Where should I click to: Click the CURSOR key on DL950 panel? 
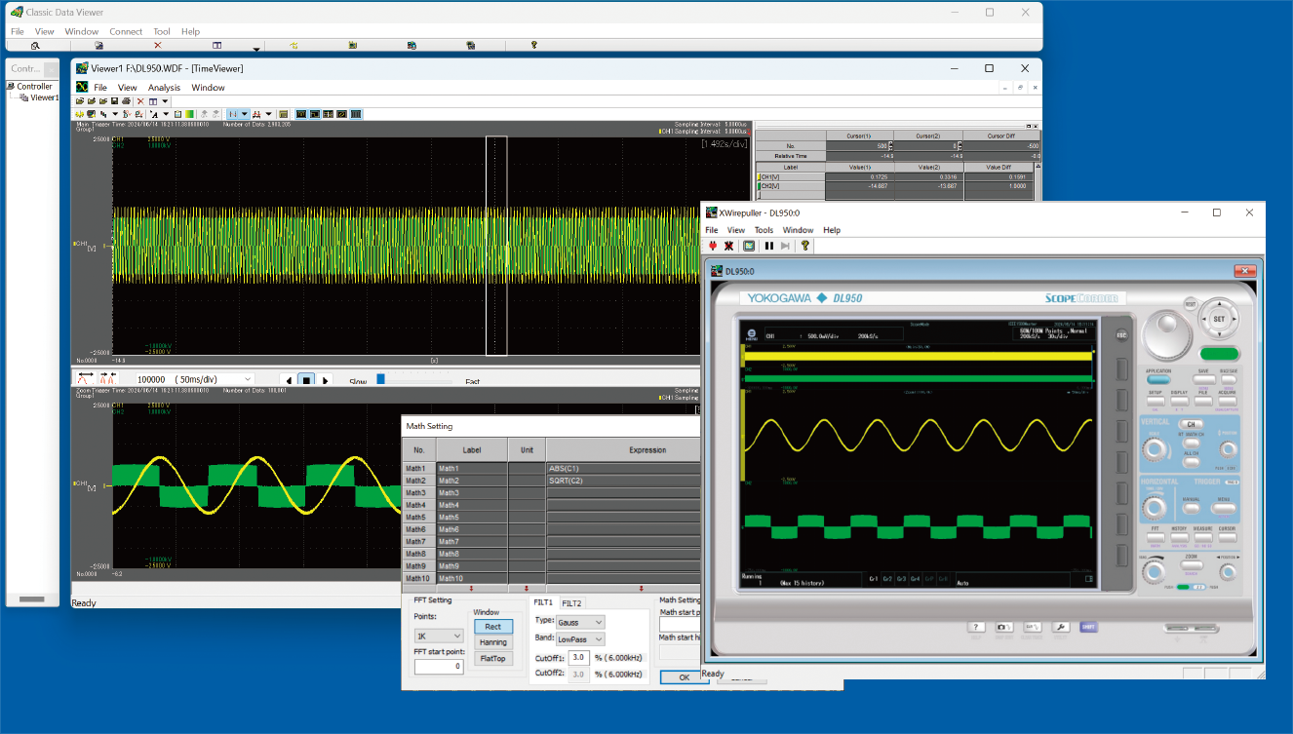coord(1227,537)
